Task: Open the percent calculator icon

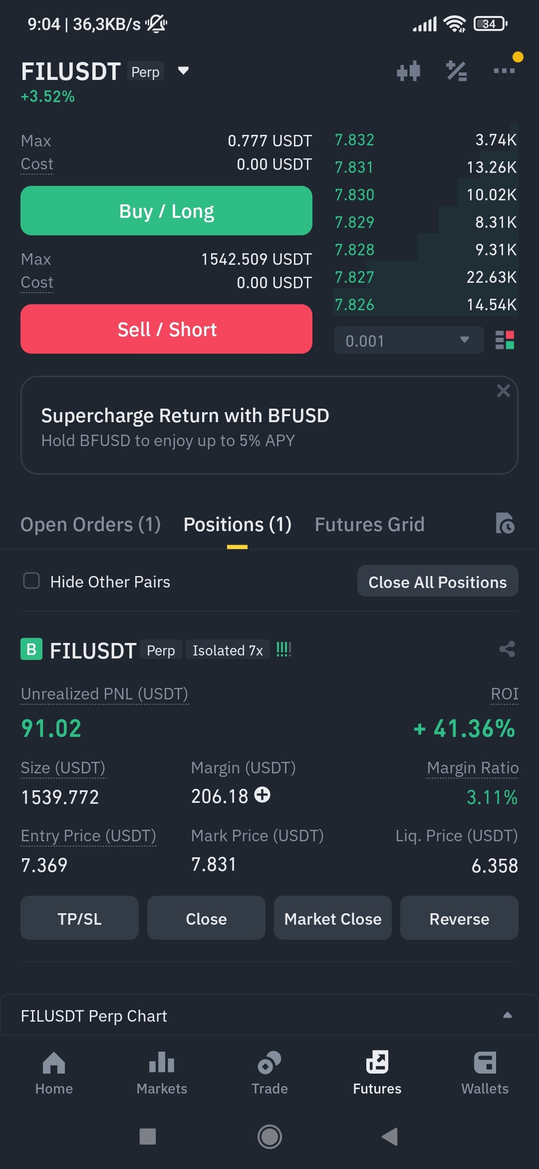Action: 456,71
